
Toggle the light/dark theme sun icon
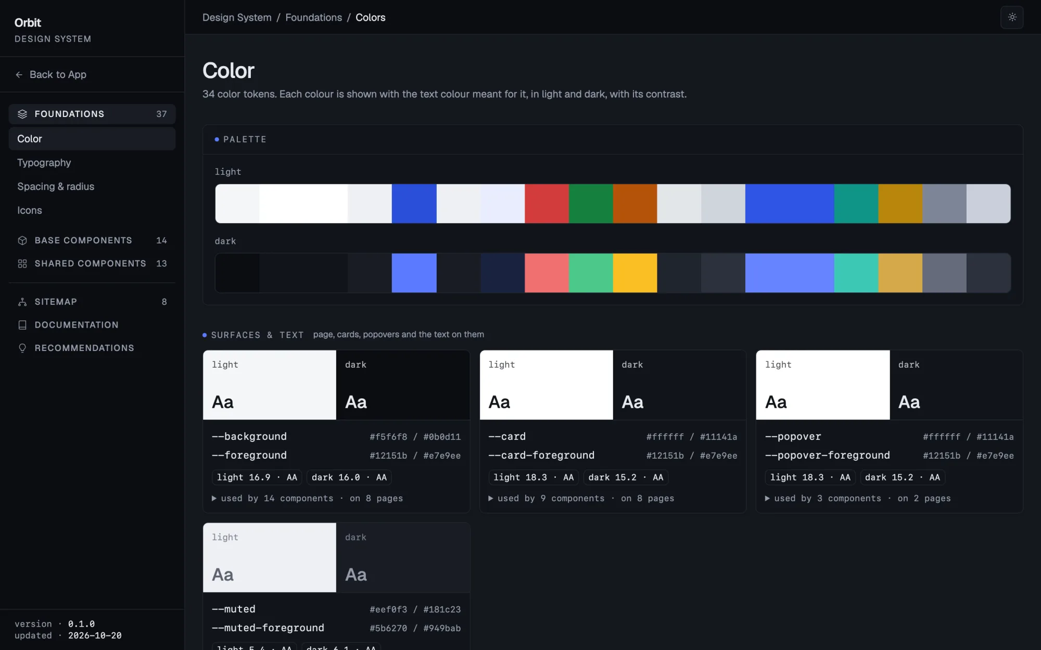(x=1012, y=17)
